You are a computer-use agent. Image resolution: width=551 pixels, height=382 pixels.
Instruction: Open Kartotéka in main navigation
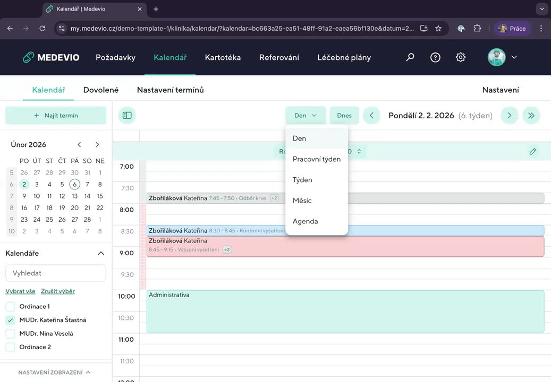pyautogui.click(x=223, y=57)
